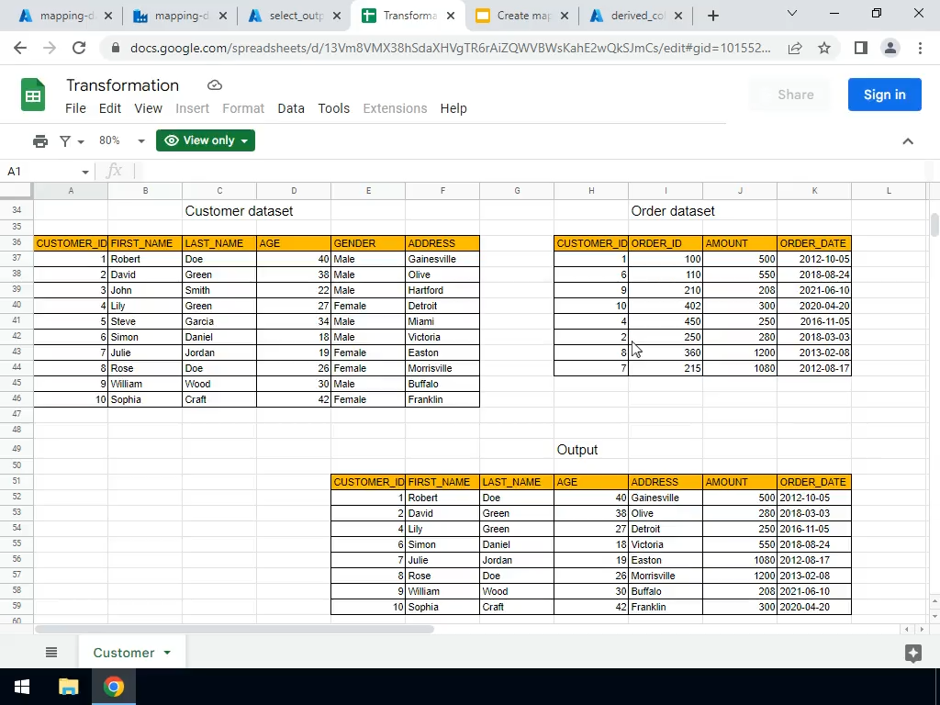
Task: Open the File menu
Action: click(x=75, y=108)
